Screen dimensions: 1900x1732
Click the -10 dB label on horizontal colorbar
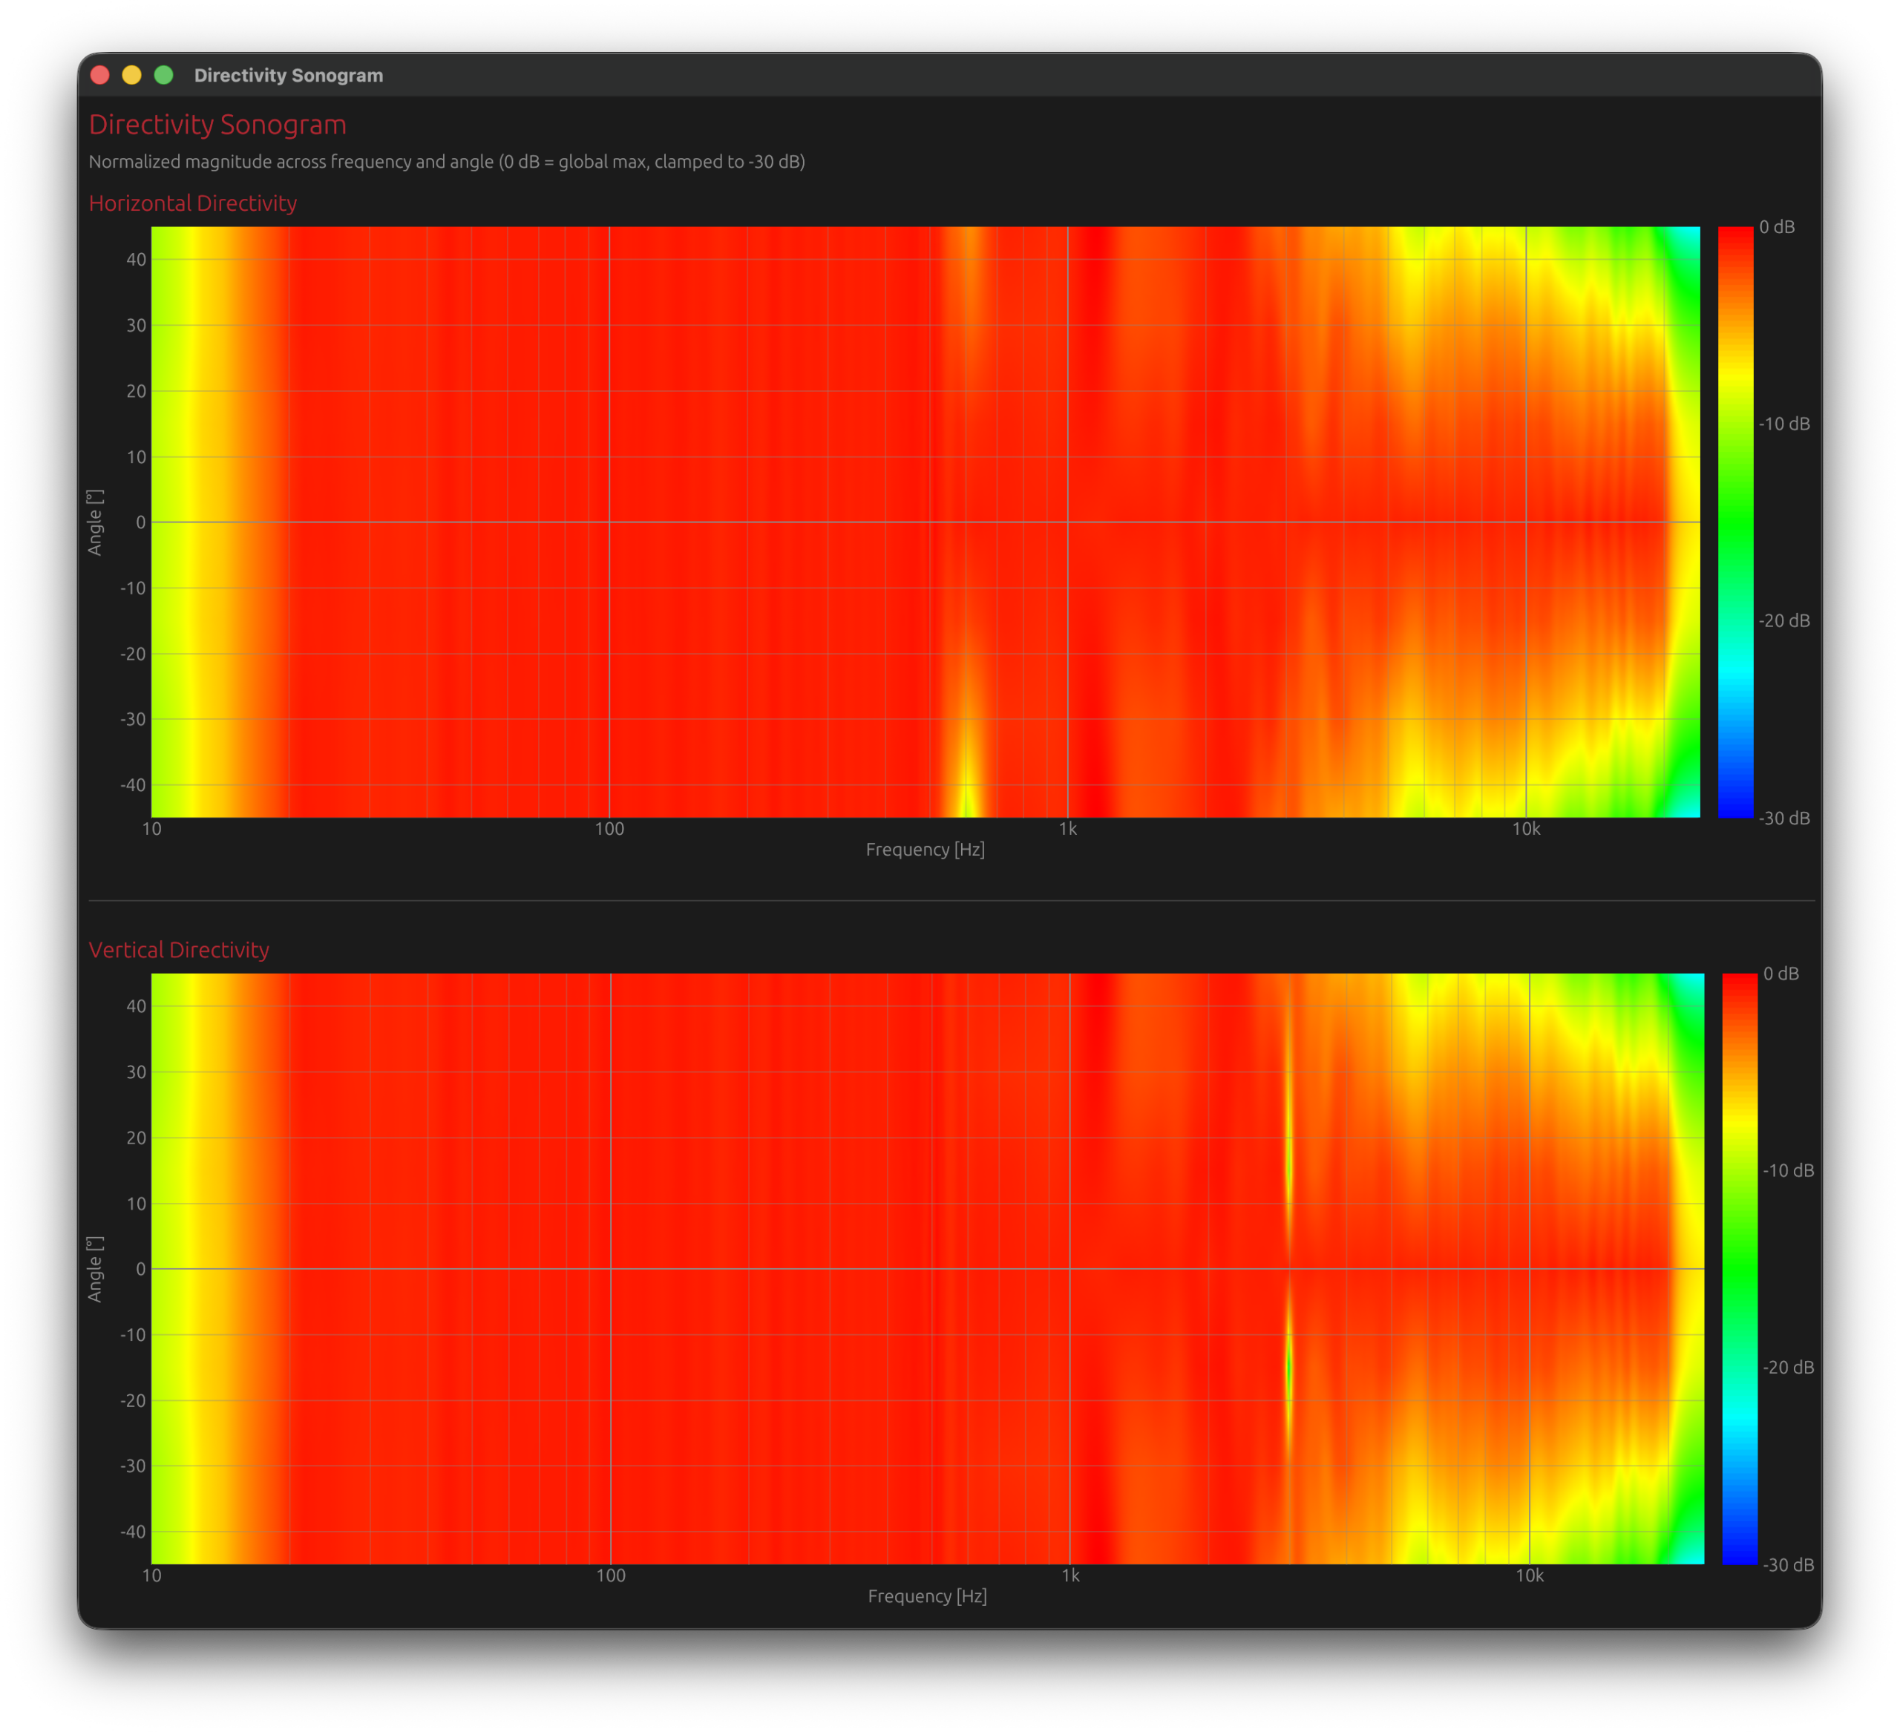(1784, 424)
